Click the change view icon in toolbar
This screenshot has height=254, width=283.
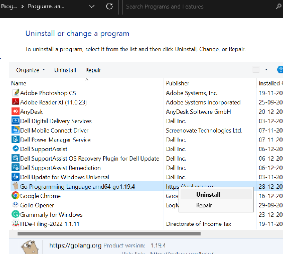click(256, 70)
